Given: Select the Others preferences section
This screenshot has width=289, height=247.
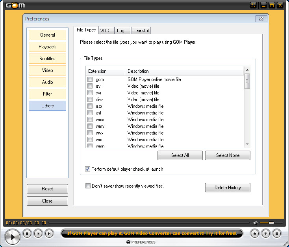Looking at the screenshot, I should [x=47, y=106].
